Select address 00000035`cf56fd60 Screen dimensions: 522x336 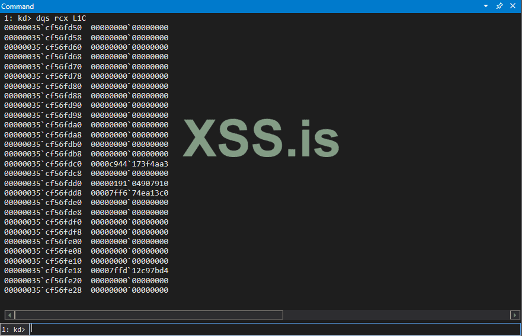click(x=43, y=47)
